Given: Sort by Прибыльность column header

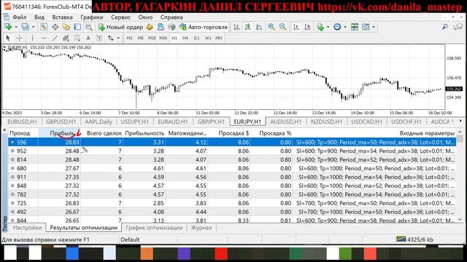Looking at the screenshot, I should [144, 133].
